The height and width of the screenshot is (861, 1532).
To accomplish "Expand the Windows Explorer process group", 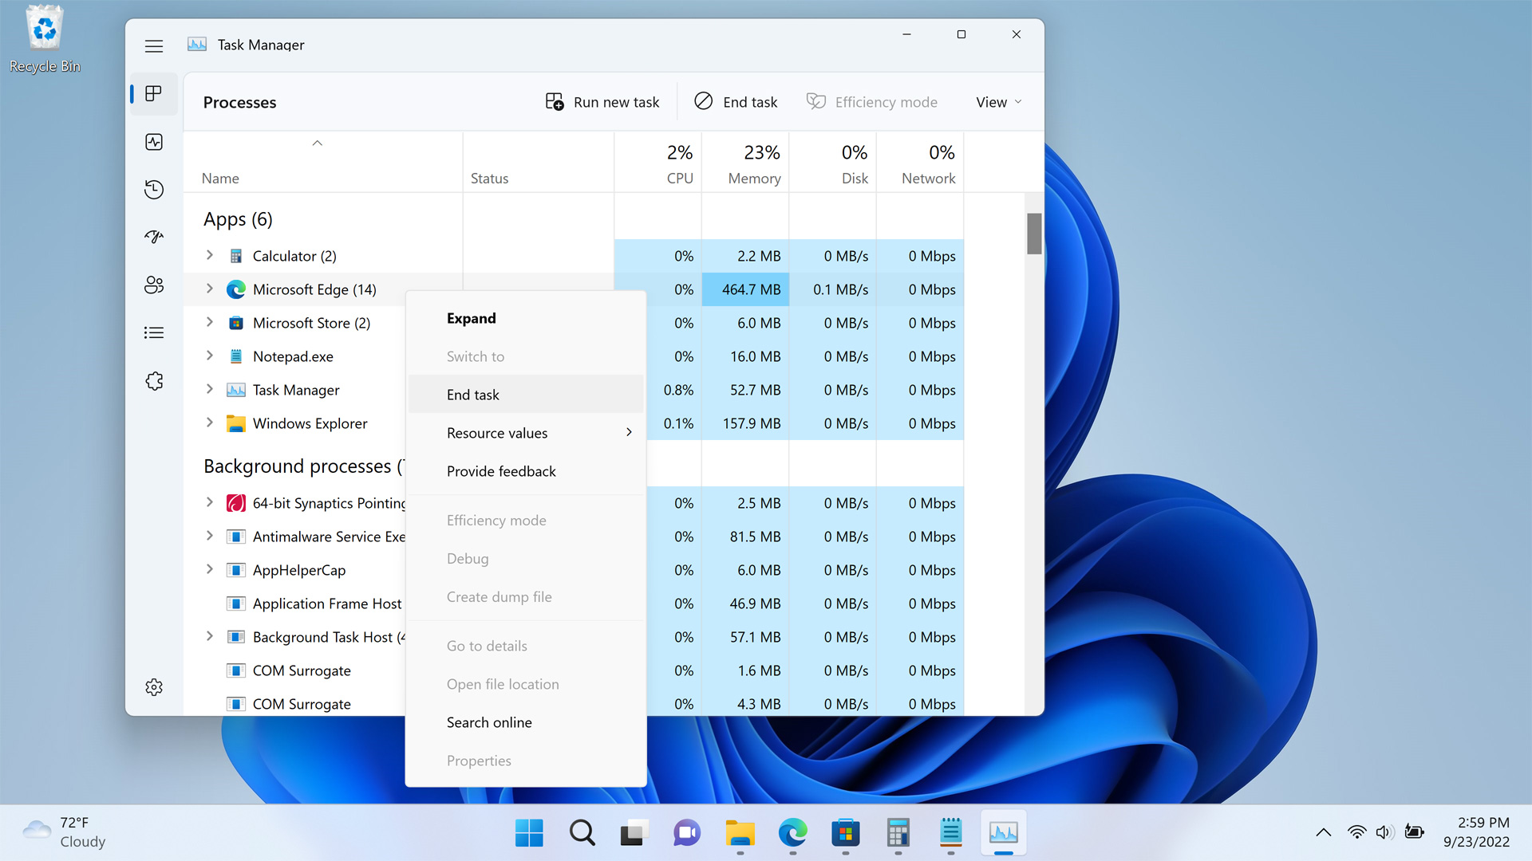I will tap(210, 423).
